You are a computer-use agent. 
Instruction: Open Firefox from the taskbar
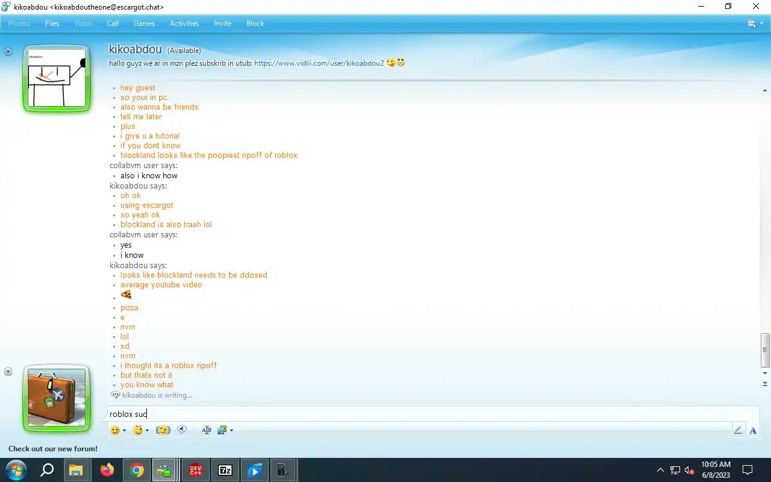point(107,471)
